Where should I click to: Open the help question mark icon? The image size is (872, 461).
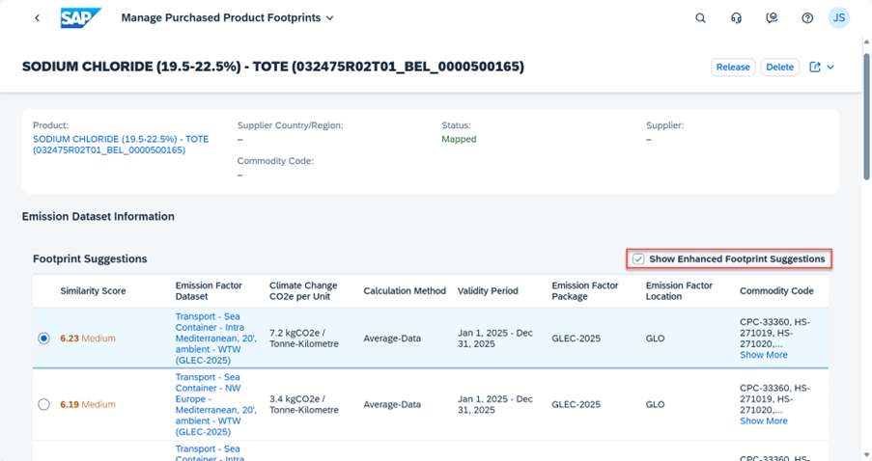click(807, 18)
